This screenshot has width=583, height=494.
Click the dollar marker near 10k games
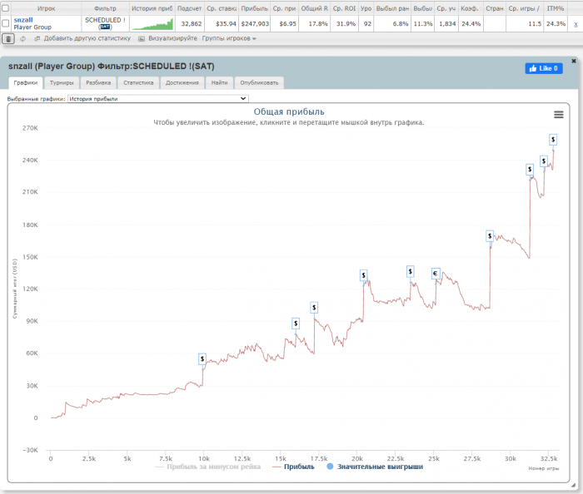tap(202, 359)
